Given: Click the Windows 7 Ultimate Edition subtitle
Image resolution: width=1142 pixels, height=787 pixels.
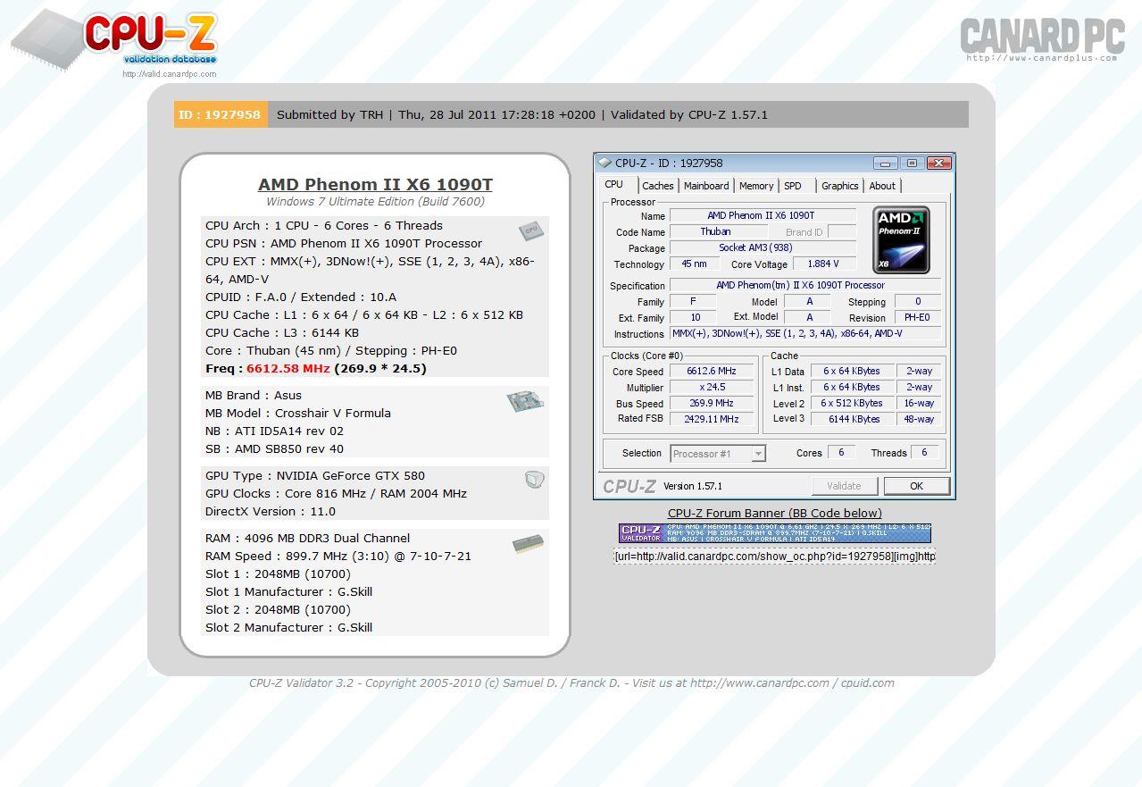Looking at the screenshot, I should coord(375,202).
